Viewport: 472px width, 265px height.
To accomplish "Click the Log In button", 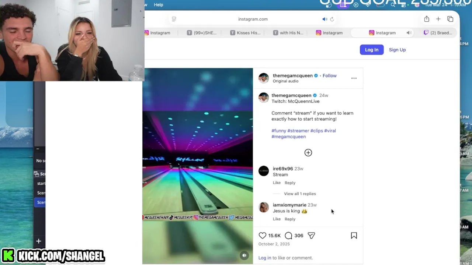I will [372, 50].
